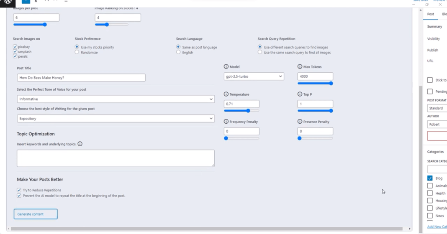Expand the Informative tone of voice dropdown
447x234 pixels.
116,99
